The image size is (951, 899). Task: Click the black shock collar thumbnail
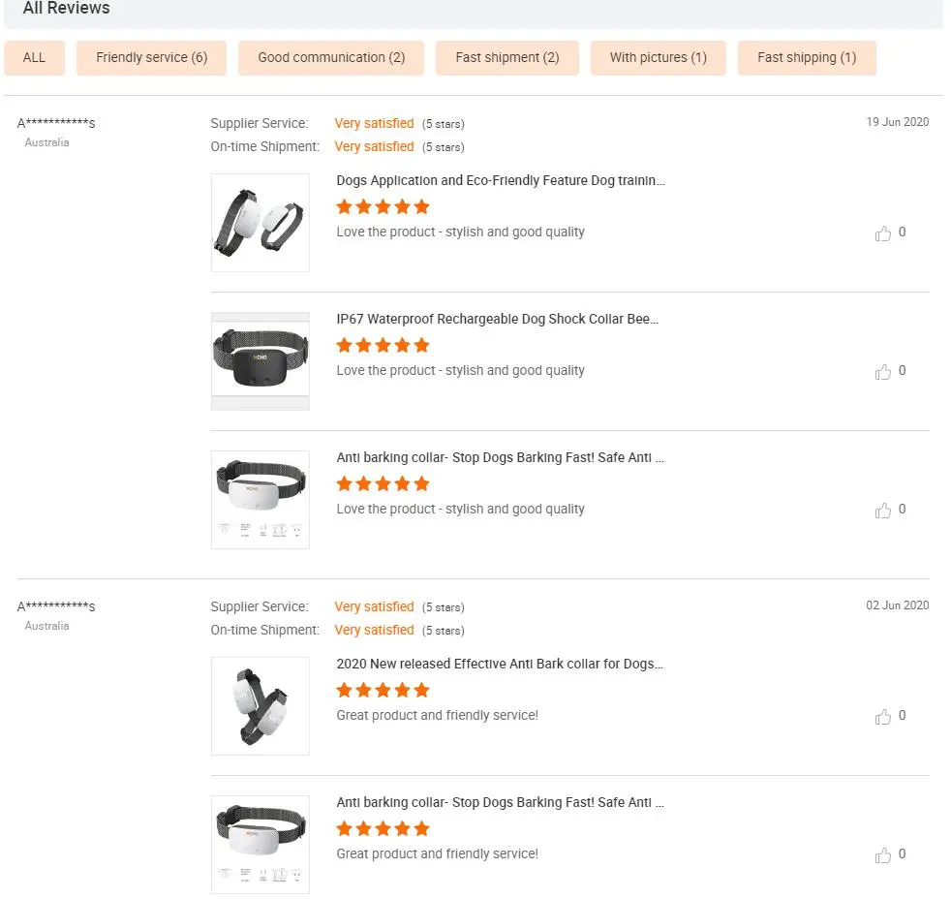pos(261,361)
